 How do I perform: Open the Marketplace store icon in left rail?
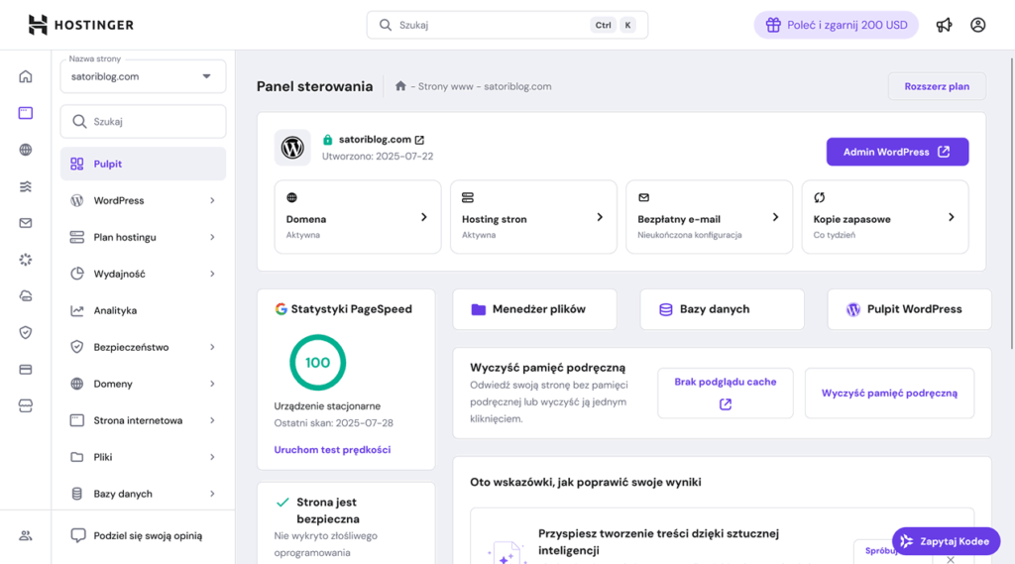point(25,406)
